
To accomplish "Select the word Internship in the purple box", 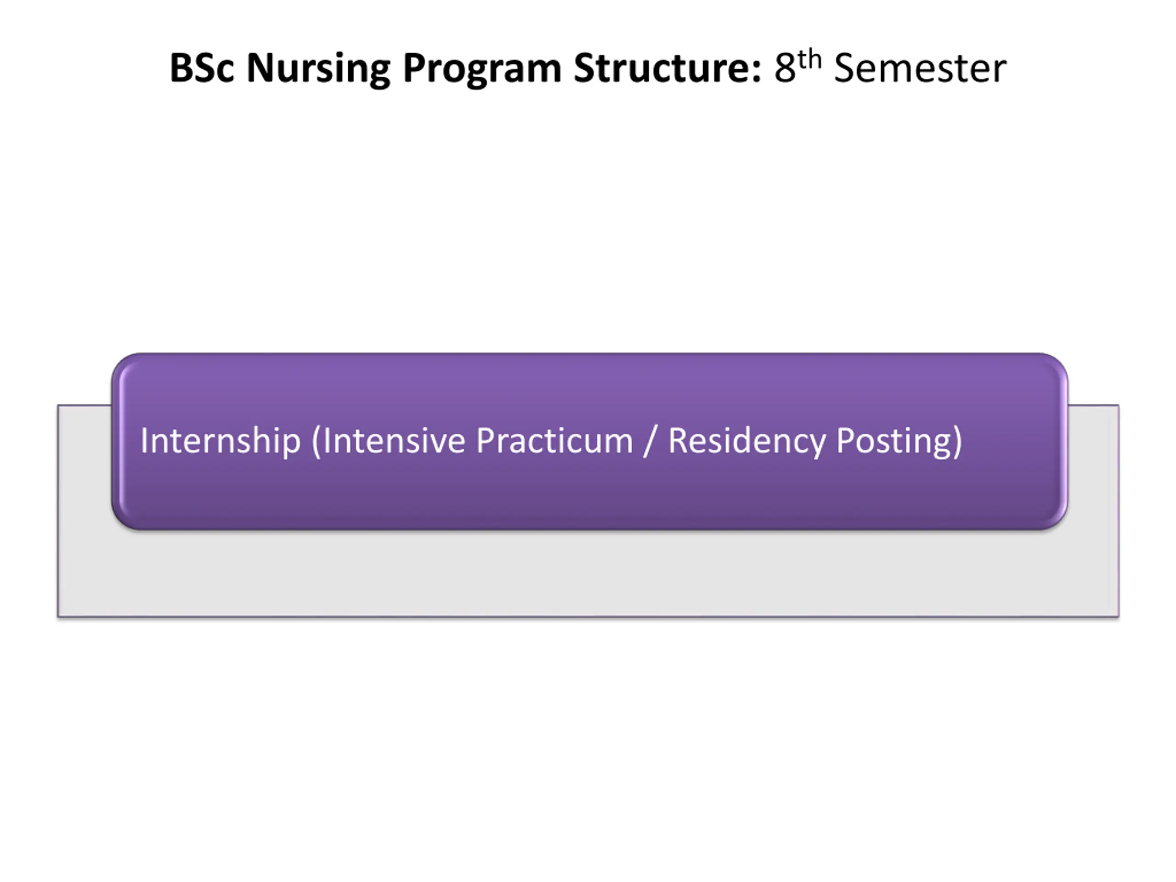I will point(220,441).
